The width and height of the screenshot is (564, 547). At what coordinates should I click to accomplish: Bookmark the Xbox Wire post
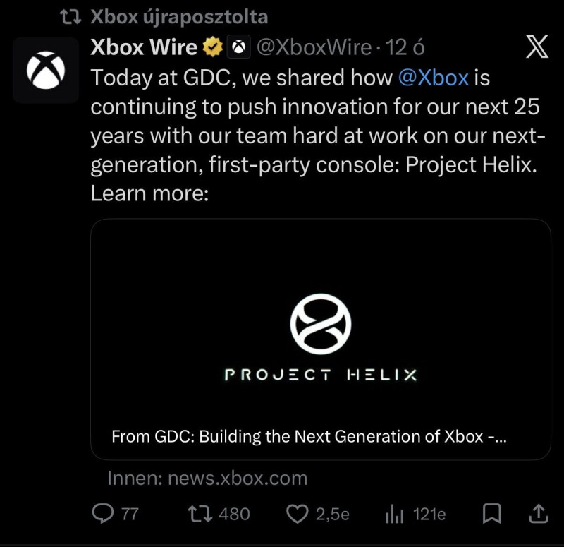pos(494,515)
